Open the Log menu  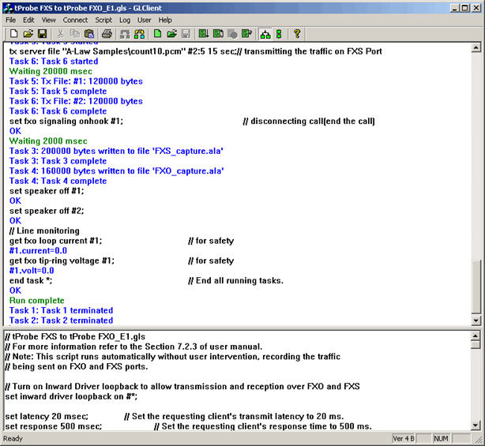point(125,20)
